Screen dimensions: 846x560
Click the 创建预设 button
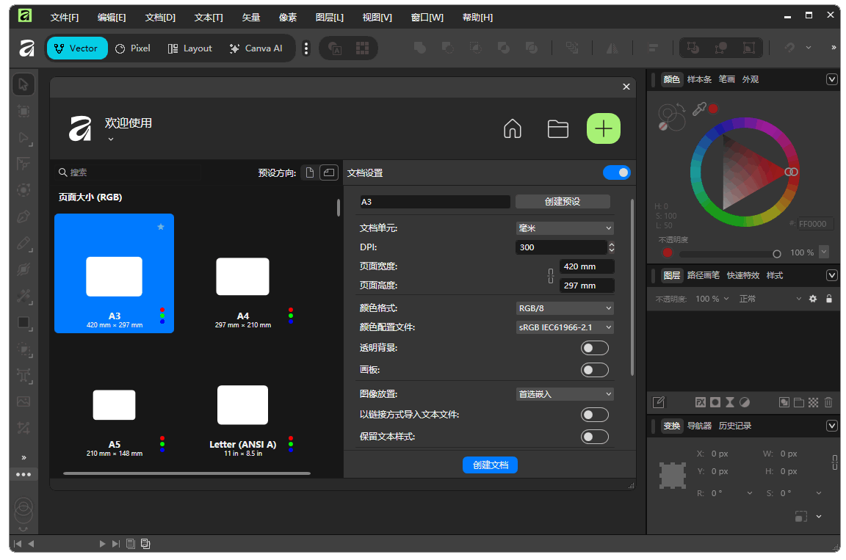563,202
